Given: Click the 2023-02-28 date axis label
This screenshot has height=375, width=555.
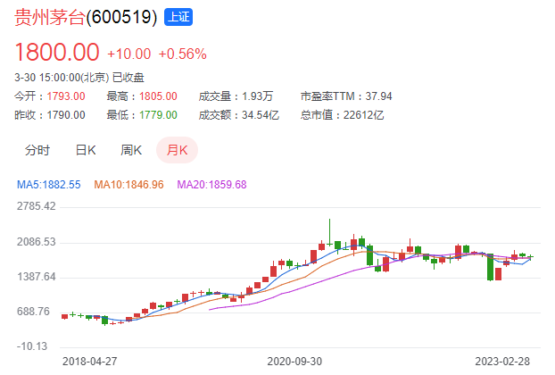Looking at the screenshot, I should coord(502,362).
